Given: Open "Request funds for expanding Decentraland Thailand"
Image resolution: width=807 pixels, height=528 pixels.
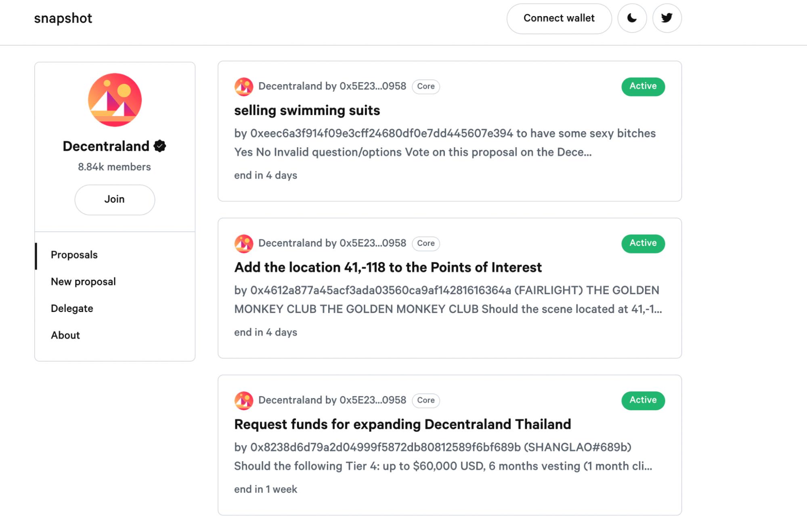Looking at the screenshot, I should point(402,424).
